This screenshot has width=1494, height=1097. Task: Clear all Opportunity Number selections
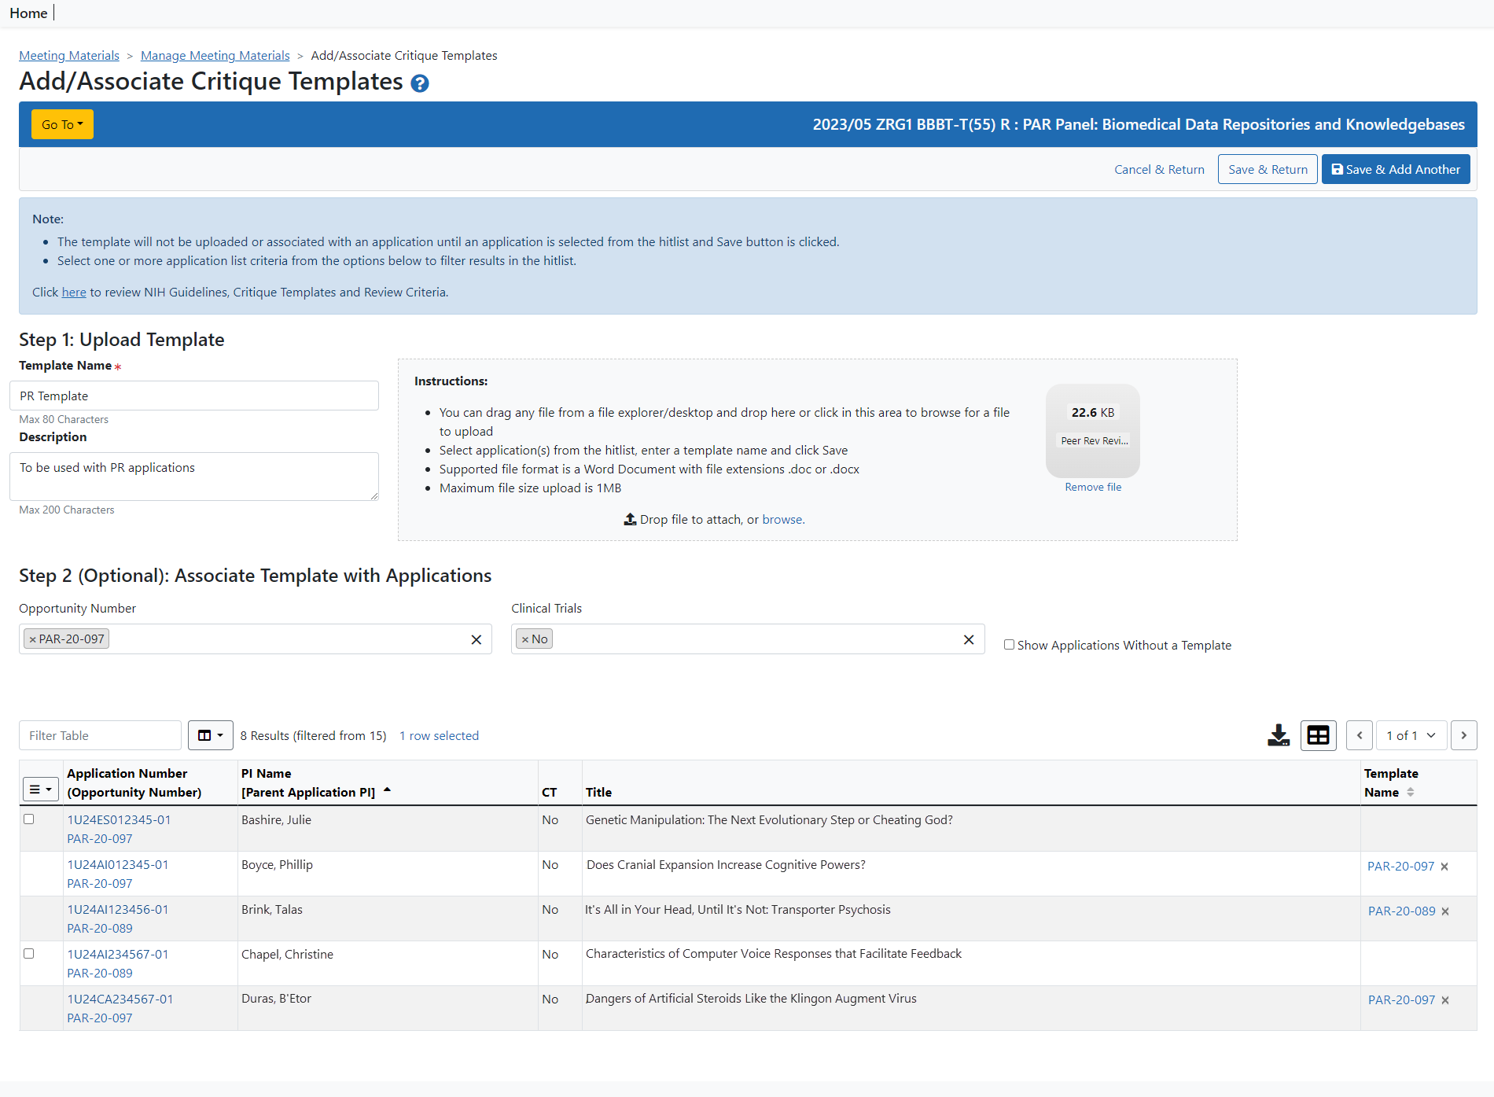[476, 639]
